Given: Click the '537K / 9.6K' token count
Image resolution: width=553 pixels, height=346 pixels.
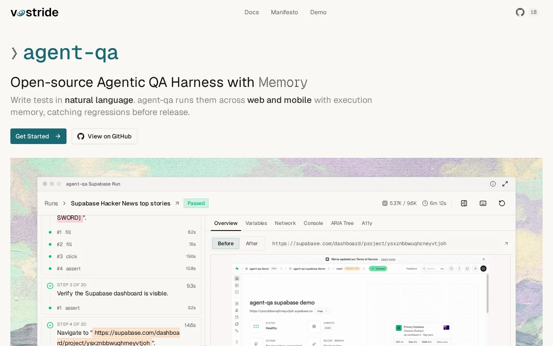Looking at the screenshot, I should pos(403,203).
